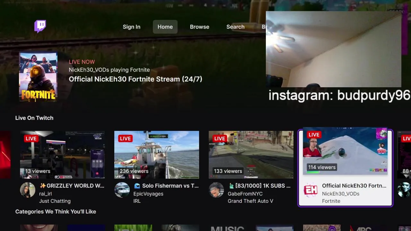
Task: Click the webcam overlay video preview
Action: pos(334,49)
